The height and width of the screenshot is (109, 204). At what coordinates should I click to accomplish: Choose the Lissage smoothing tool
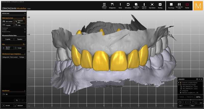[20, 48]
